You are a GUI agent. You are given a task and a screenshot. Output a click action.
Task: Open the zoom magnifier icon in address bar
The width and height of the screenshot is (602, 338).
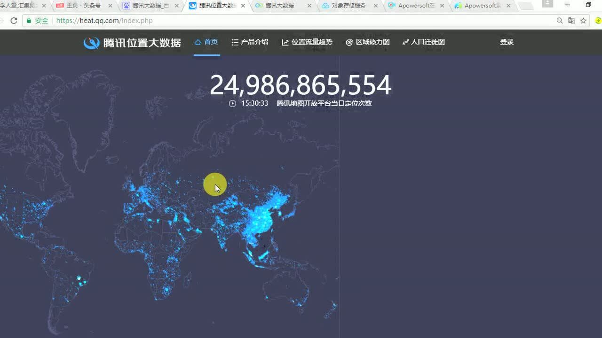coord(559,21)
